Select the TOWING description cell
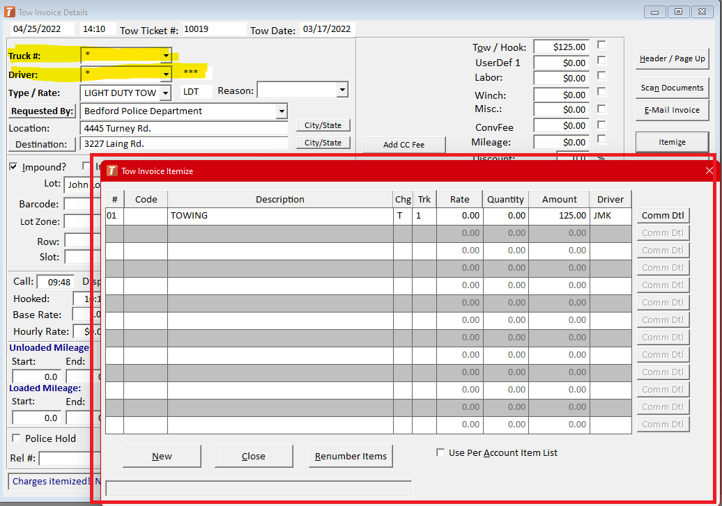Image resolution: width=722 pixels, height=506 pixels. [x=280, y=216]
